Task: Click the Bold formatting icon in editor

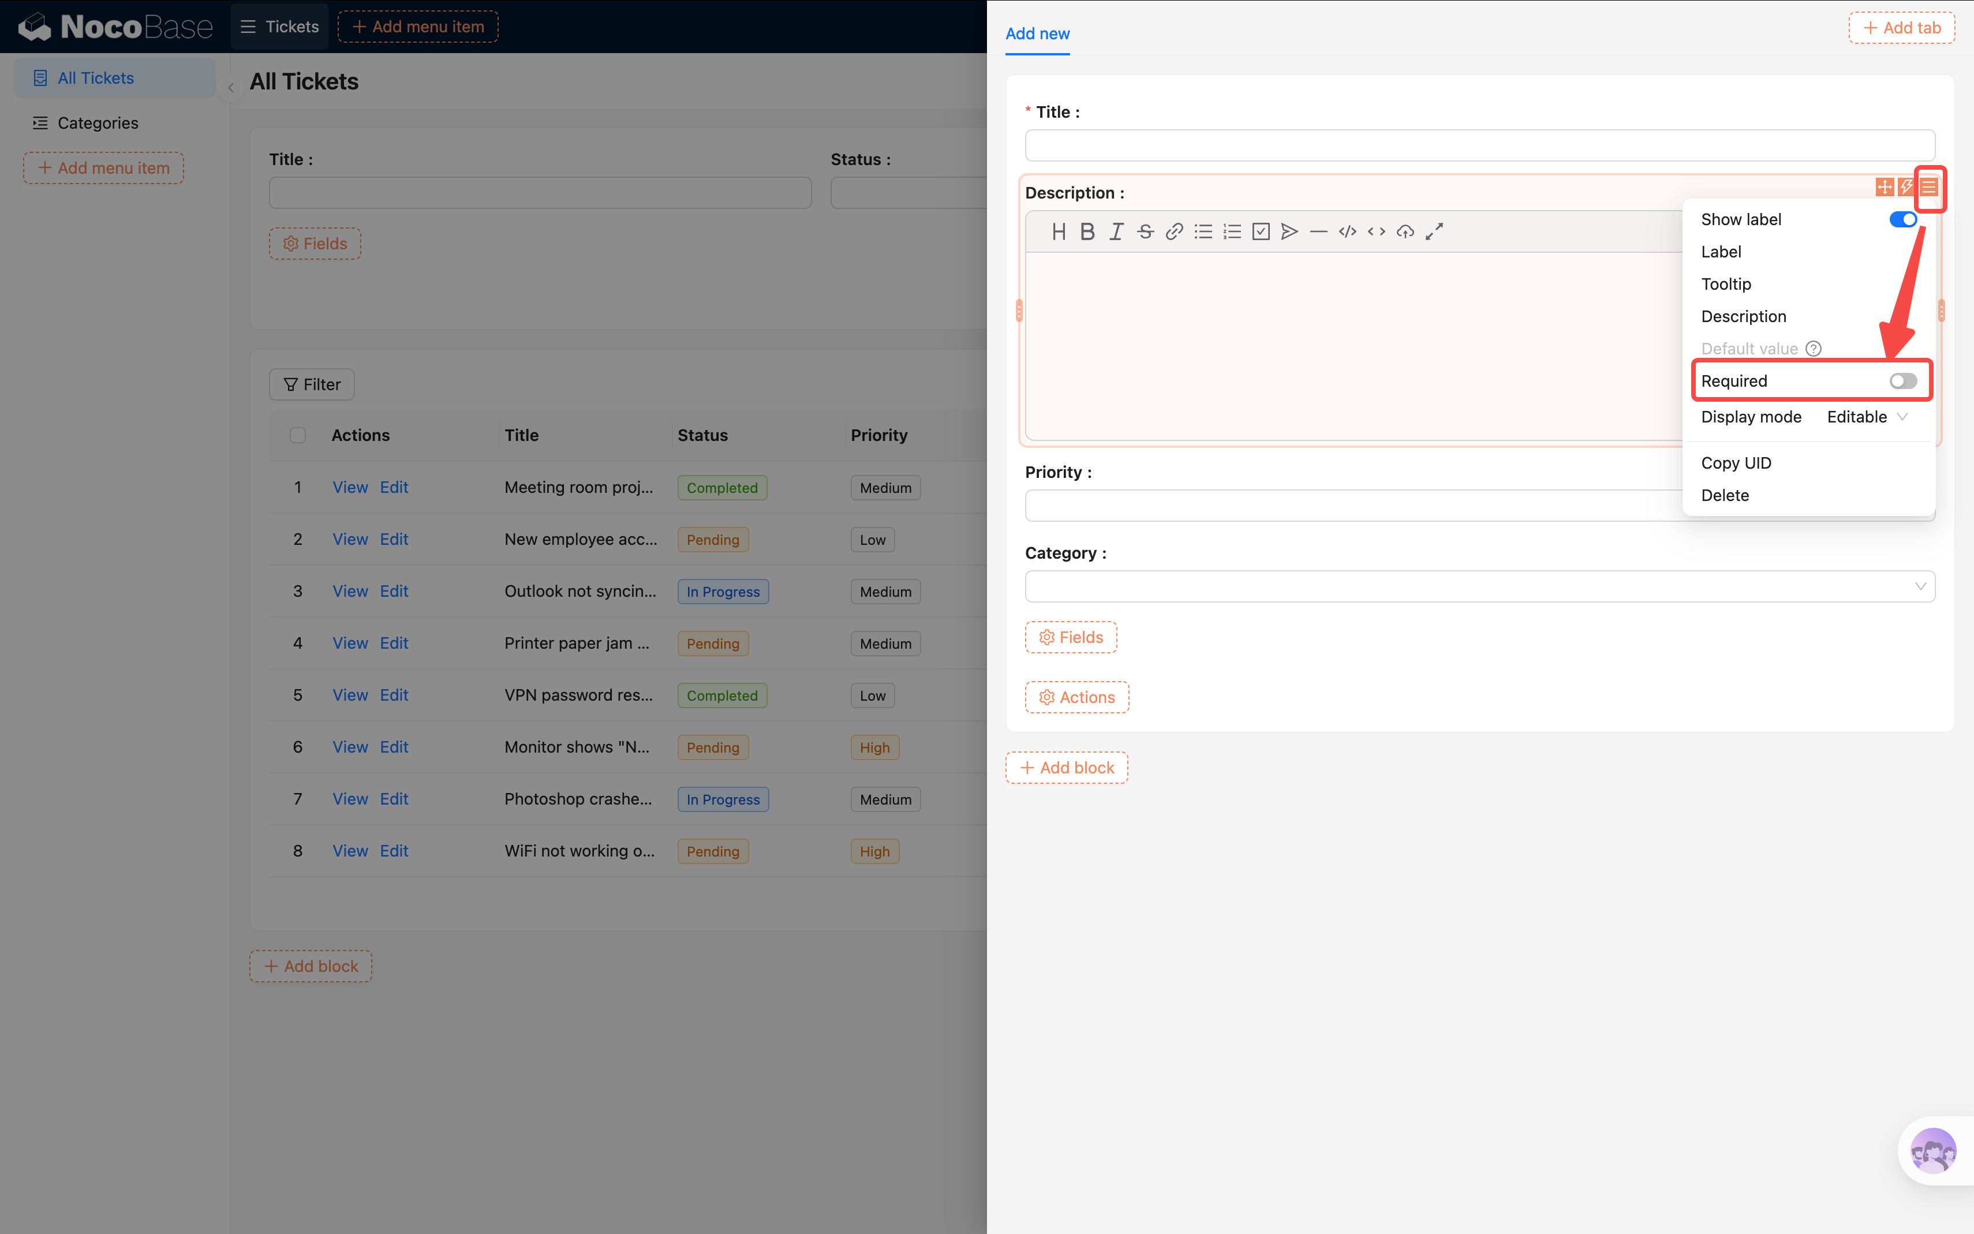Action: (x=1087, y=232)
